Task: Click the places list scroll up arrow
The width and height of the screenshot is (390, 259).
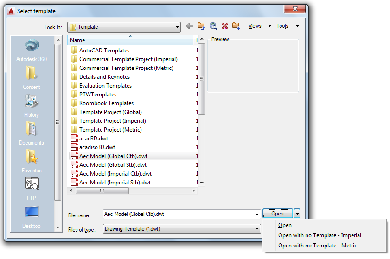Action: (x=58, y=40)
